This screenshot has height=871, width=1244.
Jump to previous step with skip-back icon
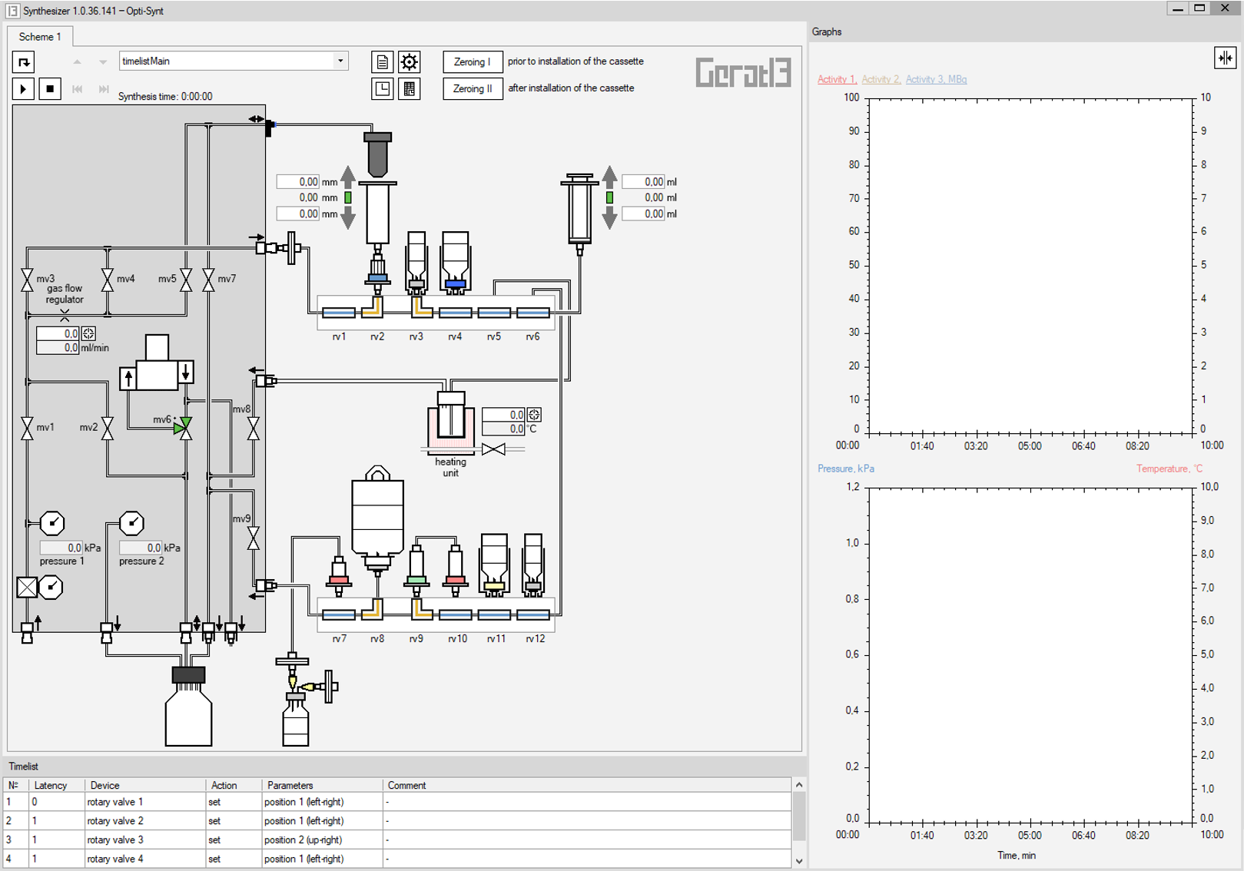(x=77, y=89)
